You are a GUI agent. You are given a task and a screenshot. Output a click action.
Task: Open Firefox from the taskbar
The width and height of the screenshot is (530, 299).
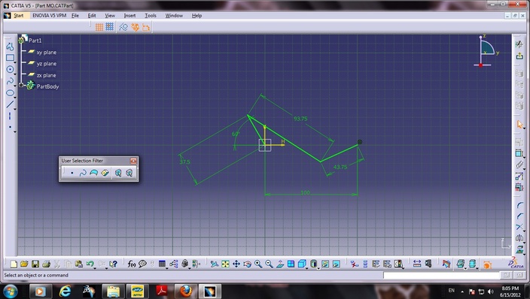[185, 291]
